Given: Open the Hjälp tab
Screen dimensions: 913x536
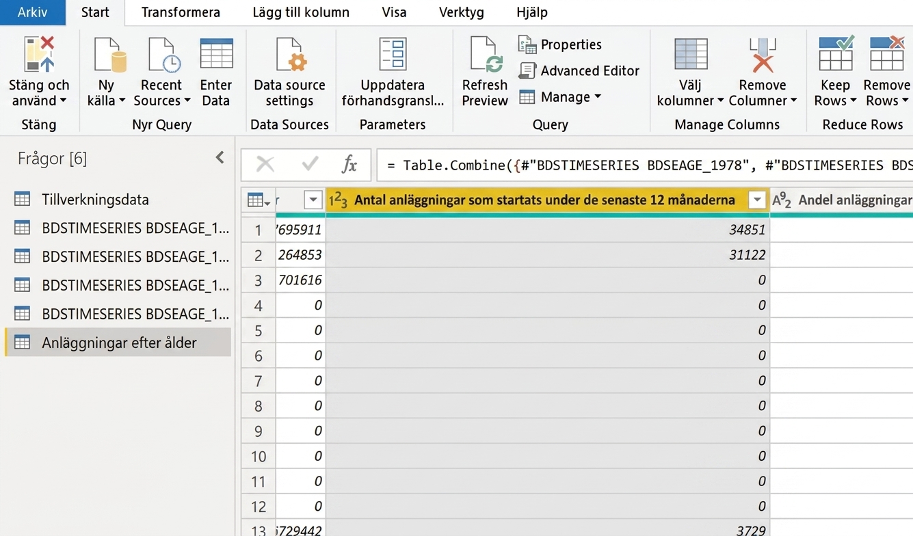Looking at the screenshot, I should (x=532, y=12).
